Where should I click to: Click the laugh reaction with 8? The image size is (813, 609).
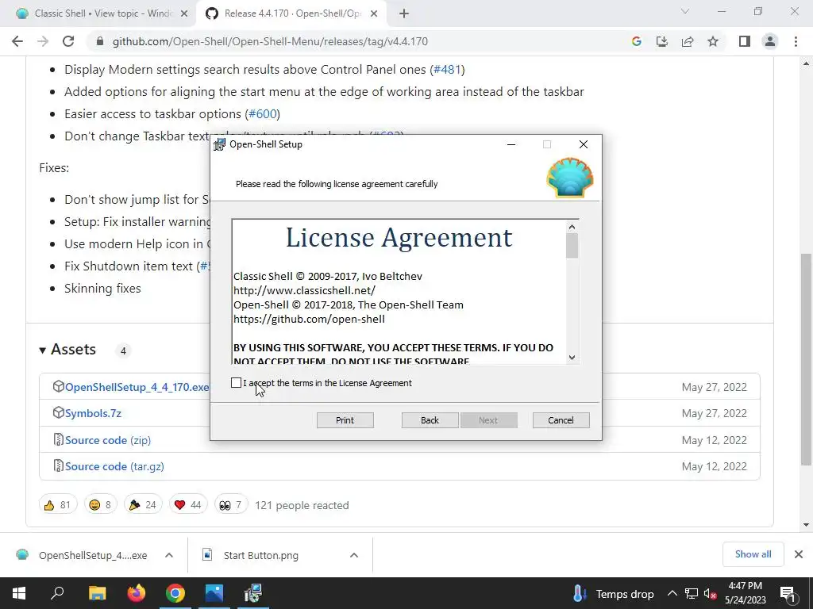101,505
